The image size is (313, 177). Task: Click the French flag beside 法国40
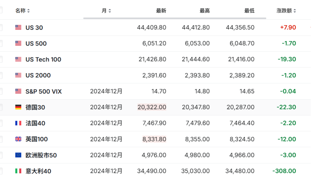[x=18, y=123]
